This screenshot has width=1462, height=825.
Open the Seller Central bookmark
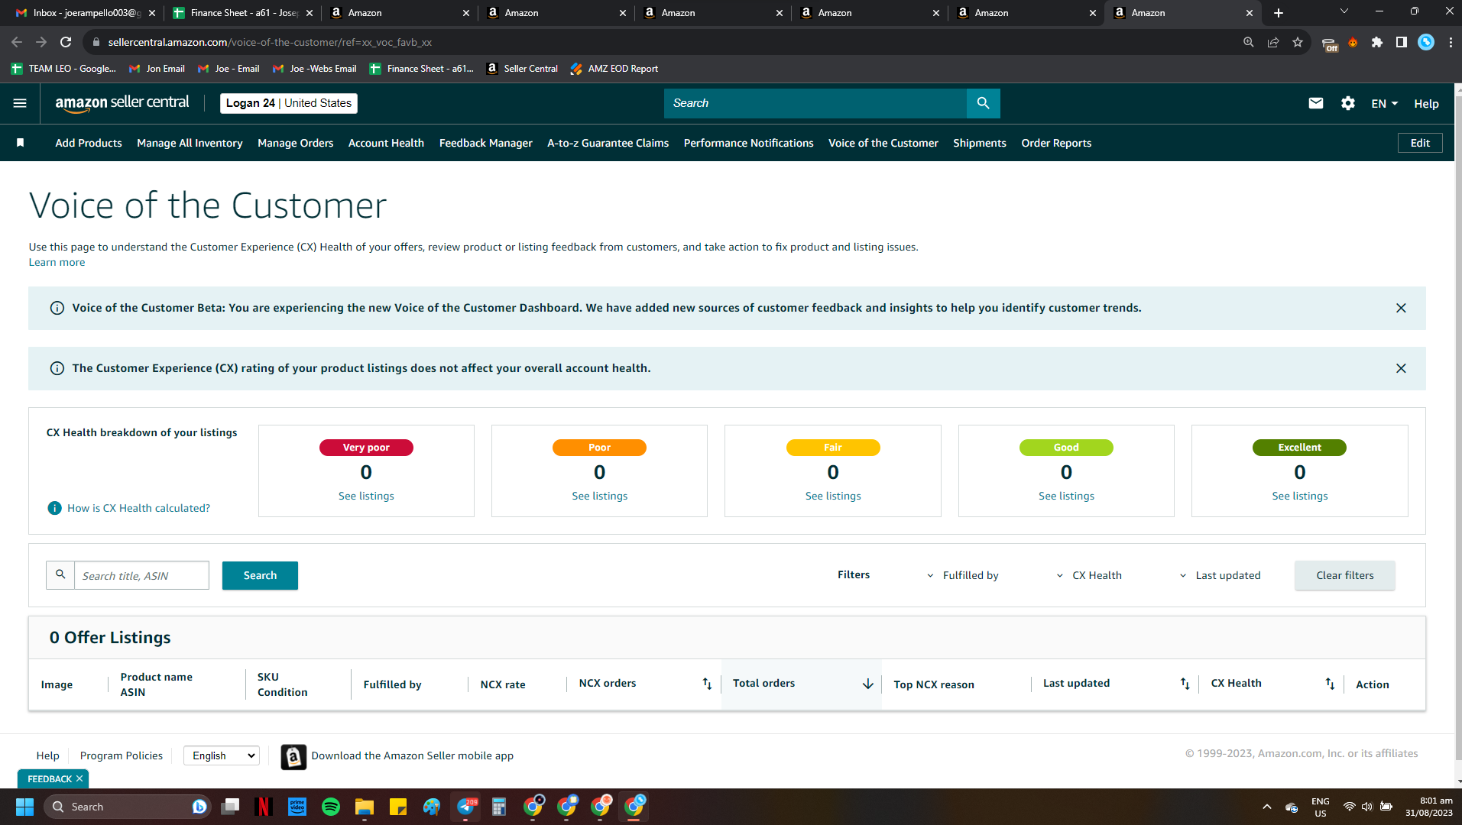pyautogui.click(x=522, y=69)
